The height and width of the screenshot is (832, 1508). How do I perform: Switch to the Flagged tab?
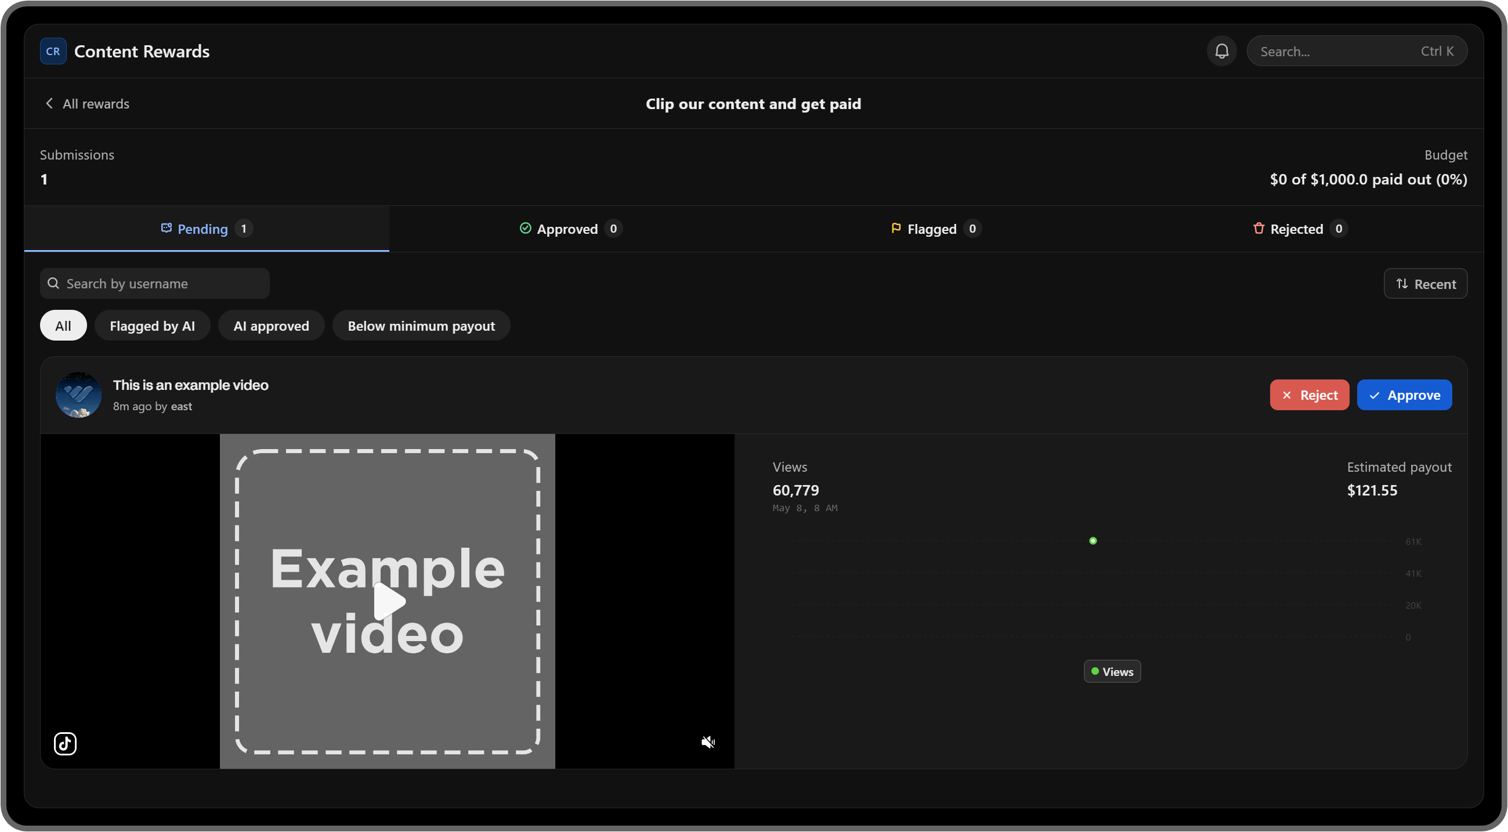[x=935, y=229]
